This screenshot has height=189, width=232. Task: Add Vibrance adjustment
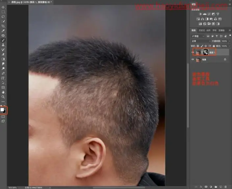click(x=218, y=14)
